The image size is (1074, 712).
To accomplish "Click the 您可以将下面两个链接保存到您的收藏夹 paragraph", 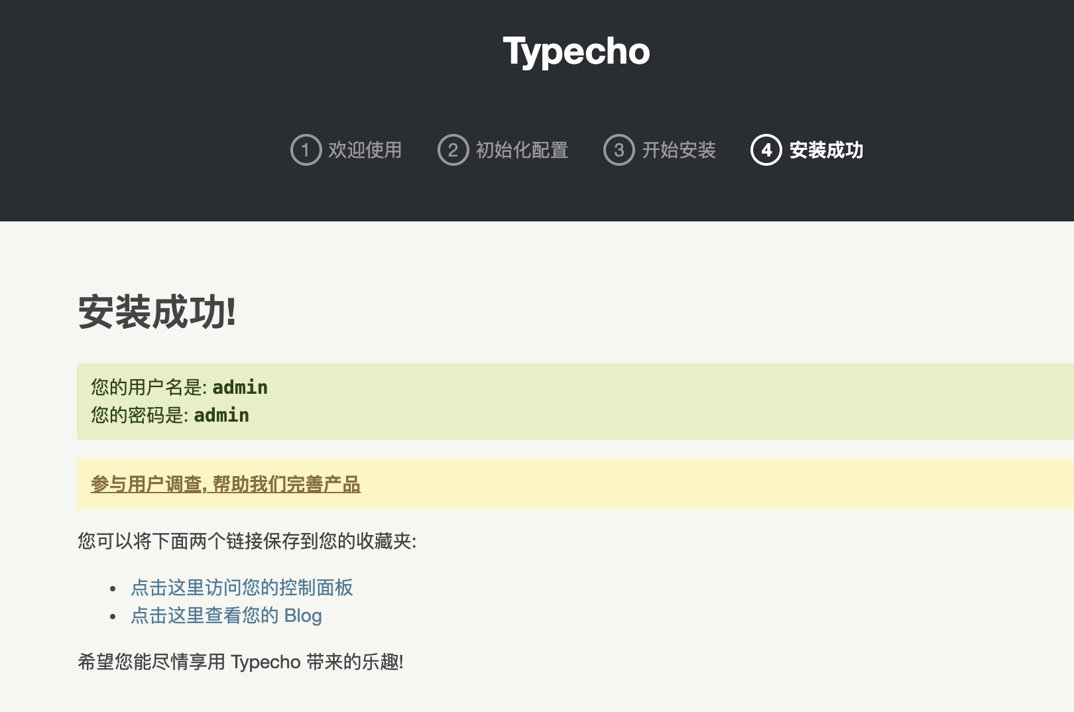I will 247,541.
